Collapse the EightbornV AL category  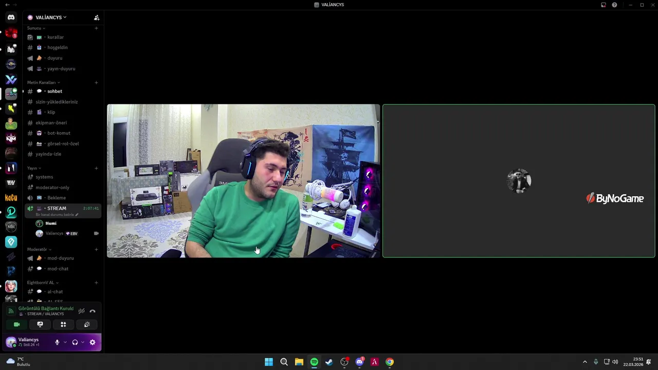point(43,283)
